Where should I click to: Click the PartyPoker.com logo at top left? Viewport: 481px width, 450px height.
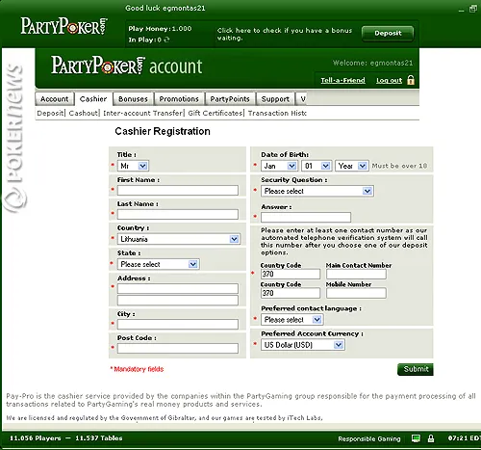click(x=63, y=26)
